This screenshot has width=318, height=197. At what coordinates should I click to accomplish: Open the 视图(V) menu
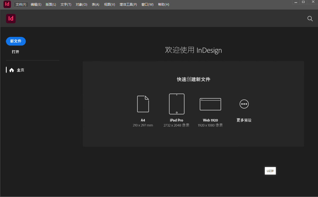click(x=109, y=5)
